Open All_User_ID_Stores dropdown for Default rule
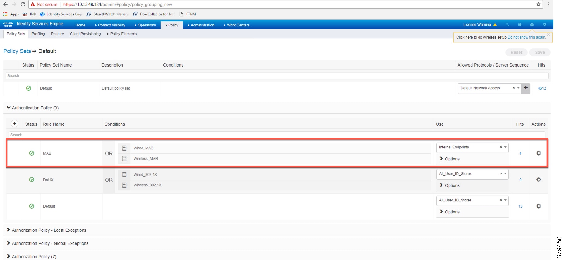Viewport: 563px width, 260px height. tap(505, 200)
